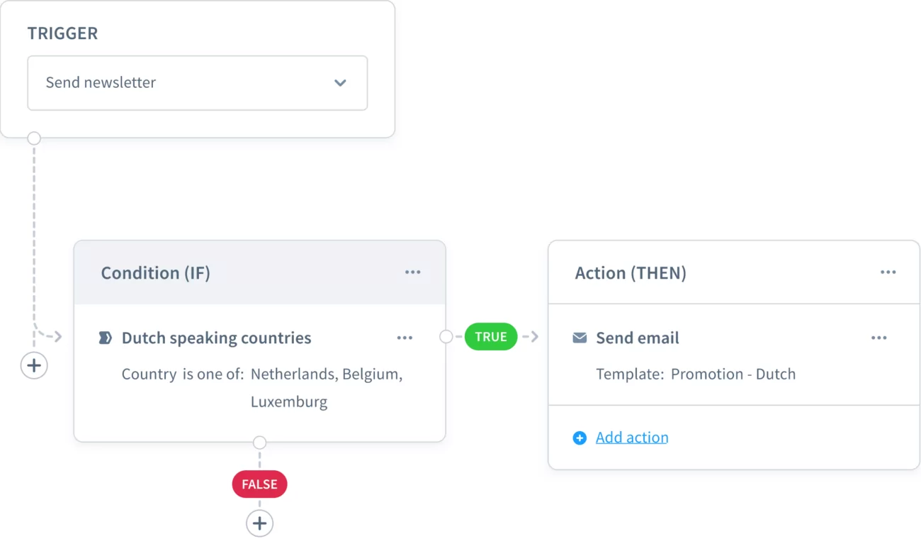Viewport: 921px width, 539px height.
Task: Open the ellipsis menu on the Condition (IF) header
Action: [413, 272]
